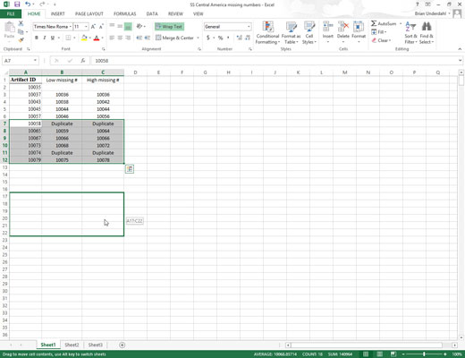The image size is (465, 358).
Task: Click the zoom slider handle
Action: [424, 354]
